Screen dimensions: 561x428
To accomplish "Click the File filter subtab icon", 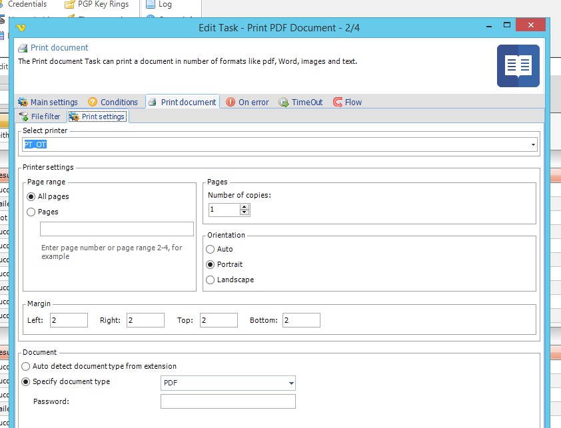I will tap(24, 116).
